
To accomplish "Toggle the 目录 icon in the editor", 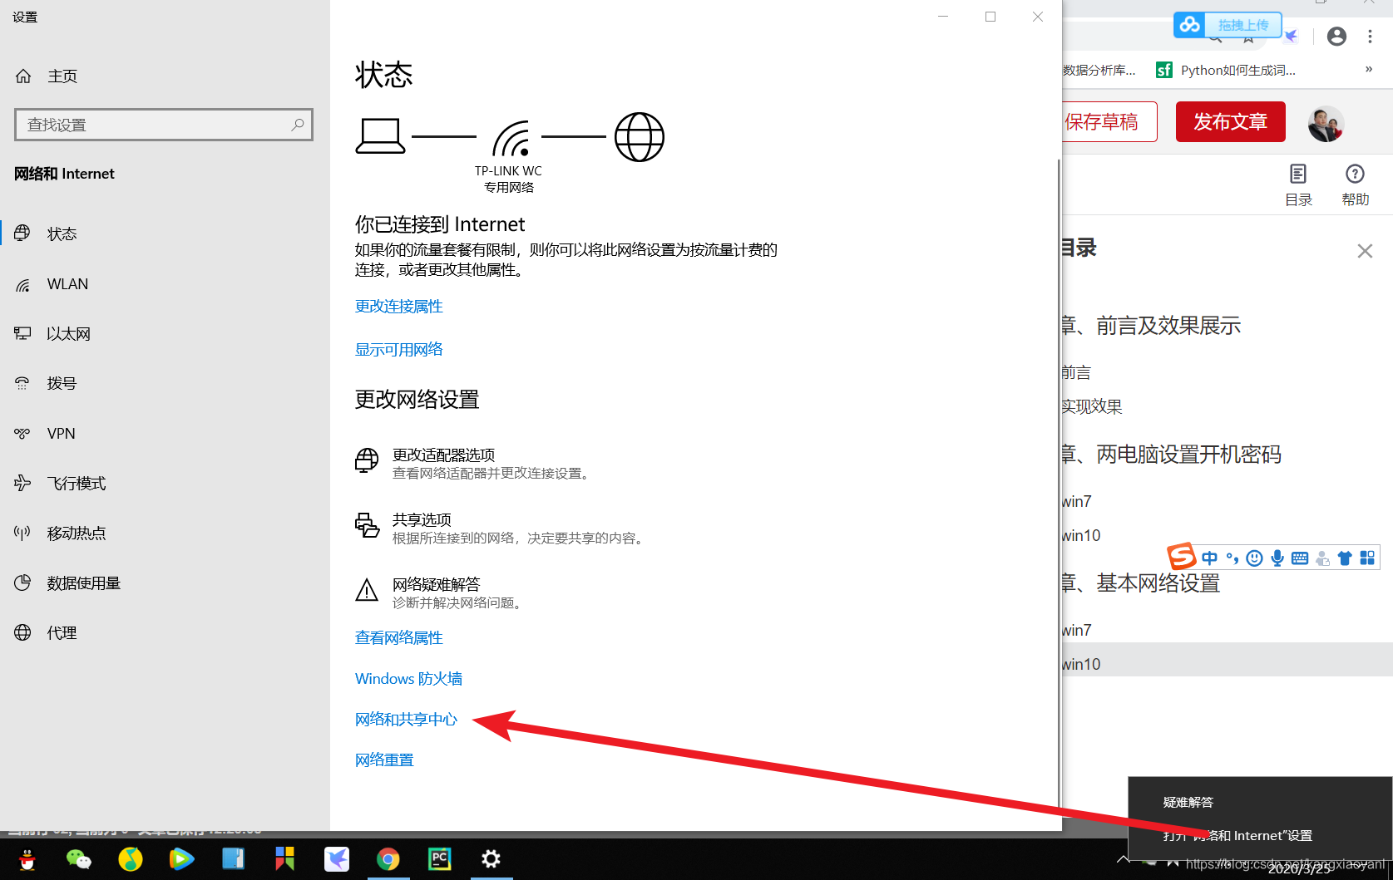I will pos(1298,184).
